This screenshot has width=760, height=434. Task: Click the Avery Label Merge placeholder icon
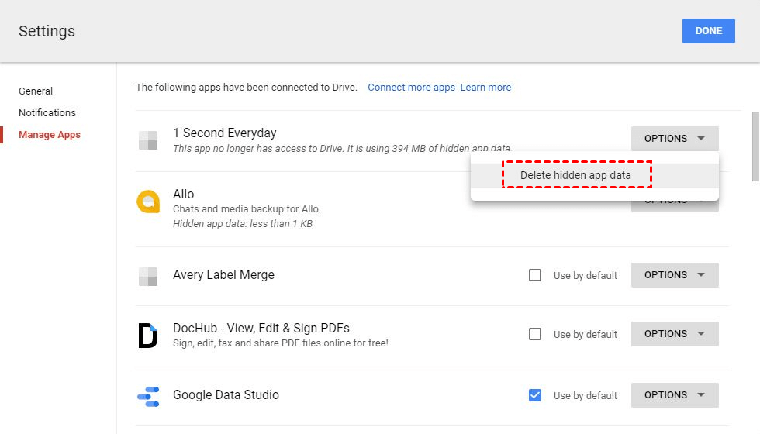coord(148,276)
